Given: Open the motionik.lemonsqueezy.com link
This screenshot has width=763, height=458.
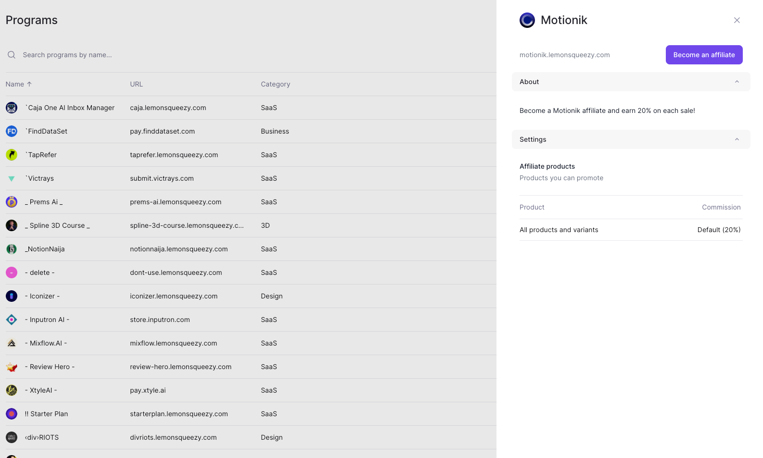Looking at the screenshot, I should point(564,55).
